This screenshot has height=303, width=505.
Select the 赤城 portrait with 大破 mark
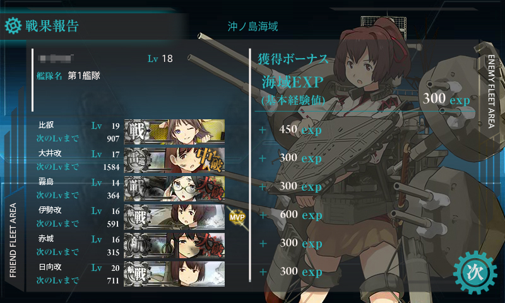pos(174,245)
